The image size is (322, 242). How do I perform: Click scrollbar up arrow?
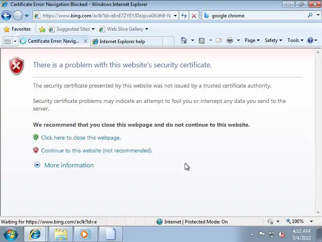[318, 52]
